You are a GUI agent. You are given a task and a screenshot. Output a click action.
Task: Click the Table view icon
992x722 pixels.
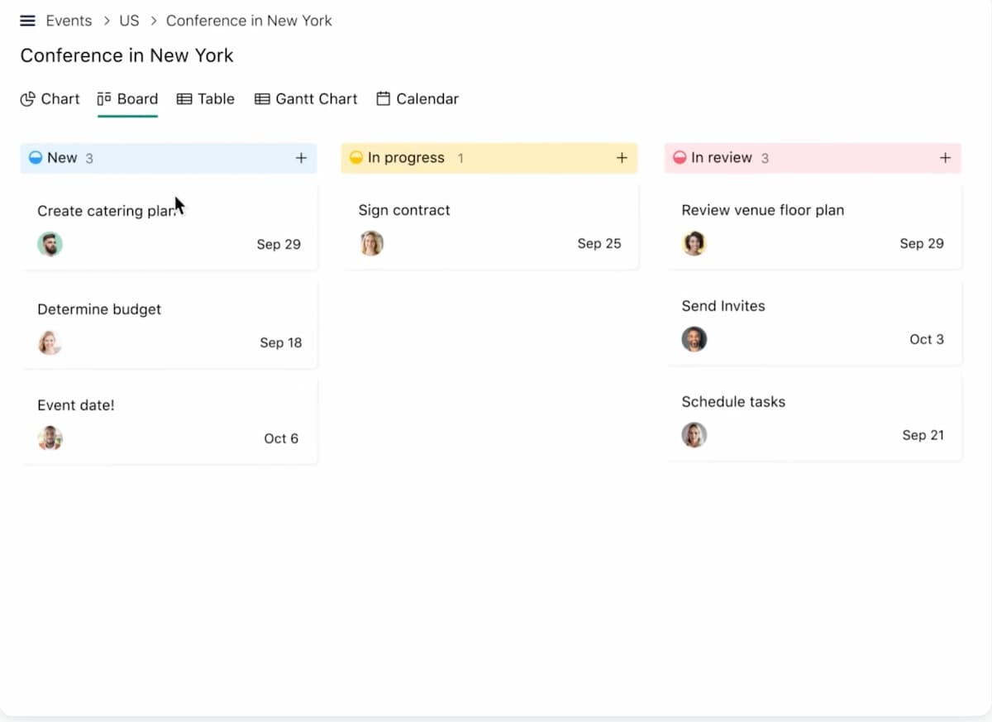click(x=183, y=98)
